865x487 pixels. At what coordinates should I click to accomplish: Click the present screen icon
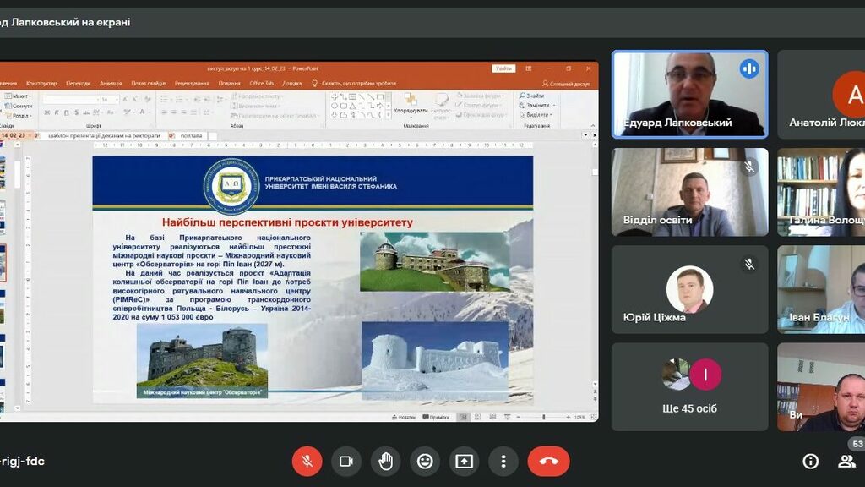(464, 461)
